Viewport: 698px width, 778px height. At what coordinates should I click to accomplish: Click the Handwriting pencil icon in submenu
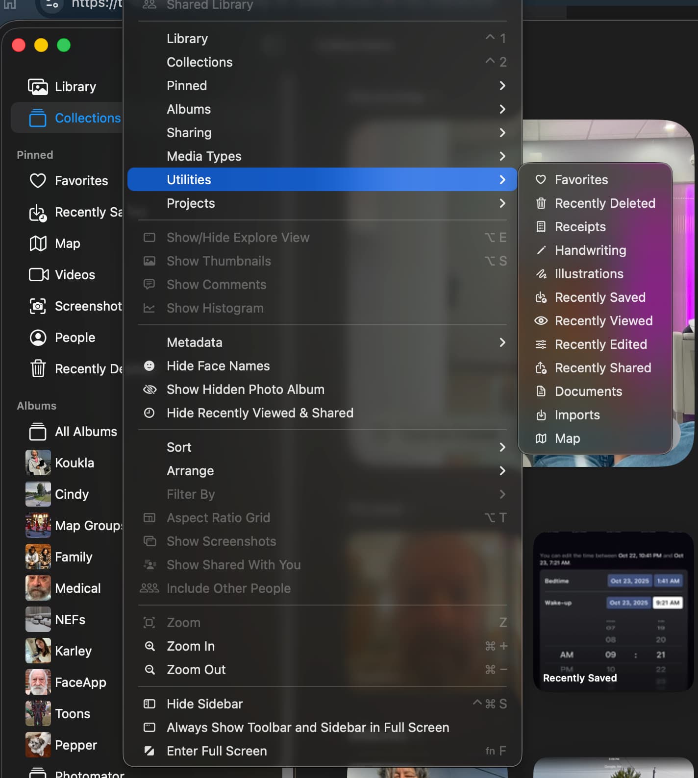coord(541,250)
